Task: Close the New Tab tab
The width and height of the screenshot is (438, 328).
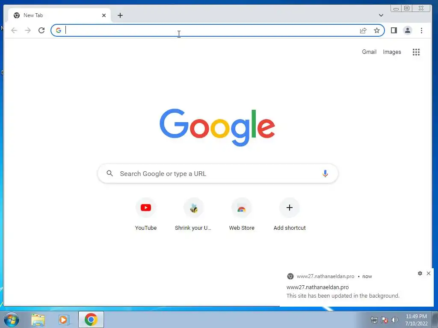Action: 104,15
